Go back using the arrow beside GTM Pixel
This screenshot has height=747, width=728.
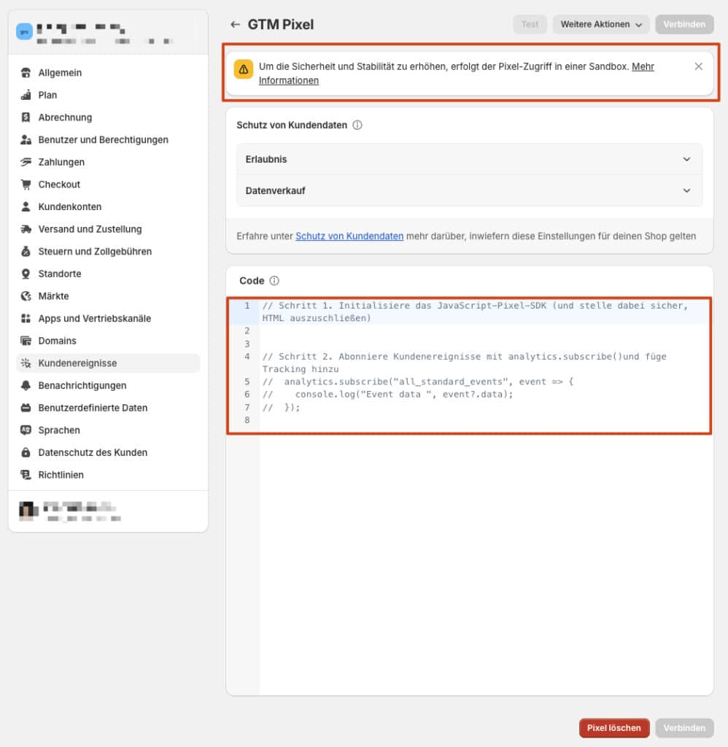pos(235,24)
